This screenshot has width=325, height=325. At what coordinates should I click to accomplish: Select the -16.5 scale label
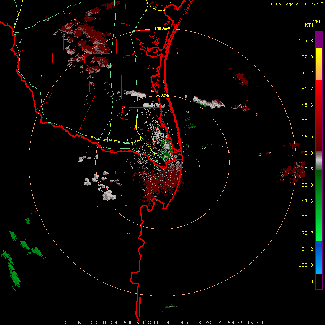pos(306,169)
